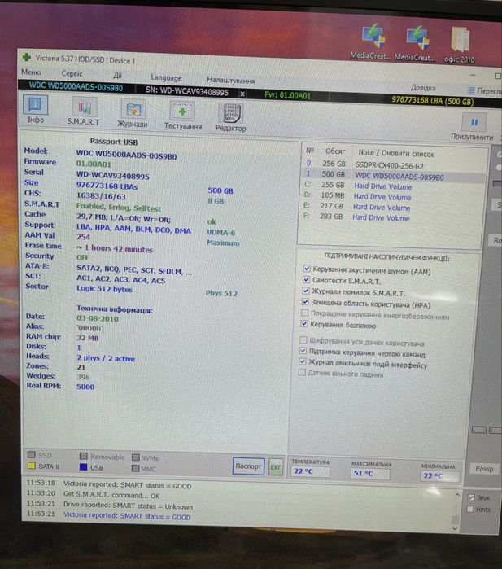Click the erase time '~ 1 hours 42 minutes'
Image resolution: width=502 pixels, height=569 pixels.
(x=115, y=249)
